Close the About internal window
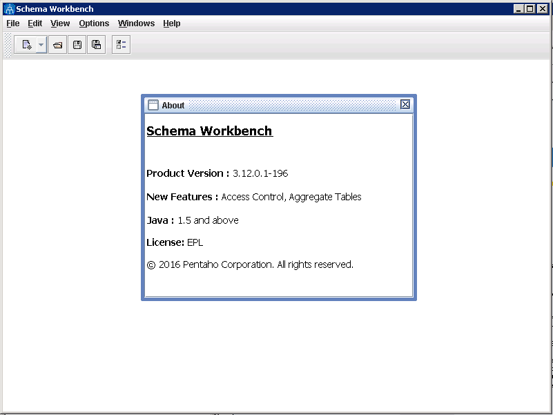Image resolution: width=553 pixels, height=415 pixels. coord(405,104)
